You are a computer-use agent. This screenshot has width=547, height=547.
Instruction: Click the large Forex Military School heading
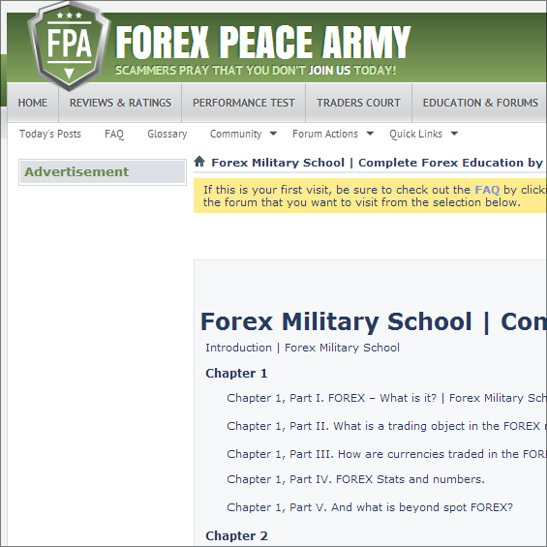374,321
